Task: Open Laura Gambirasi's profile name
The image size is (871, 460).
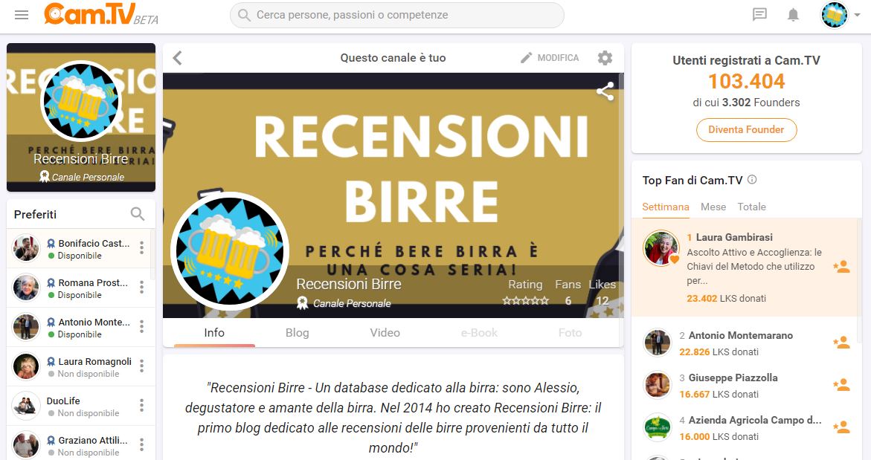Action: coord(734,237)
